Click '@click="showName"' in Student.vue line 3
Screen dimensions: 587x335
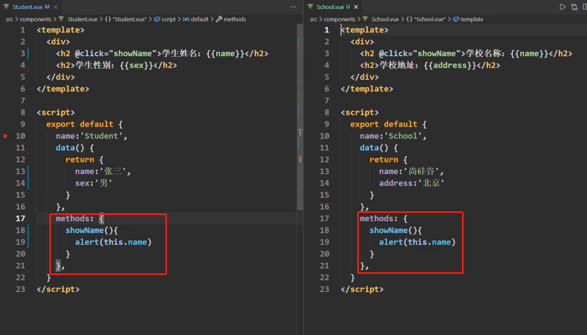[116, 54]
